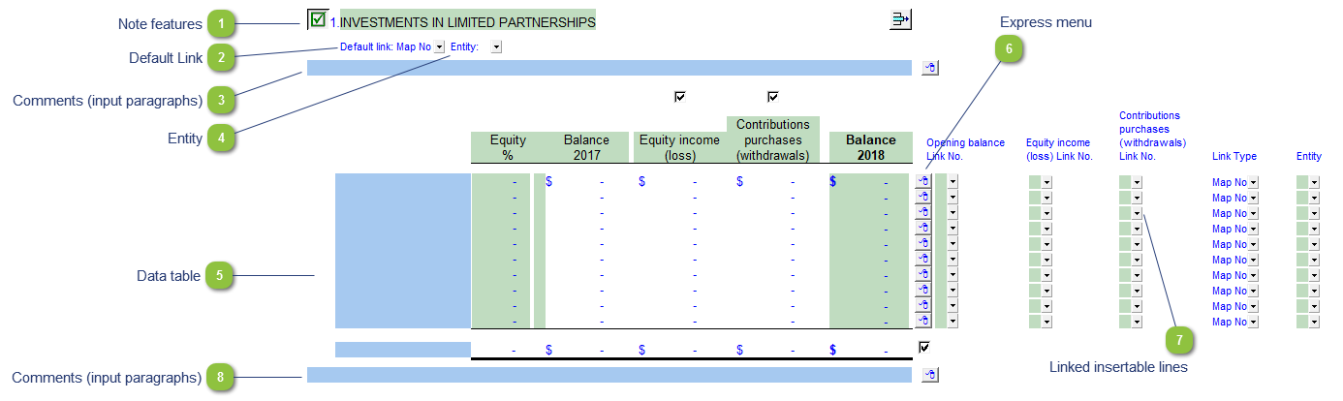Toggle the green note checkbox beside the Investments title
1343x401 pixels.
tap(317, 18)
